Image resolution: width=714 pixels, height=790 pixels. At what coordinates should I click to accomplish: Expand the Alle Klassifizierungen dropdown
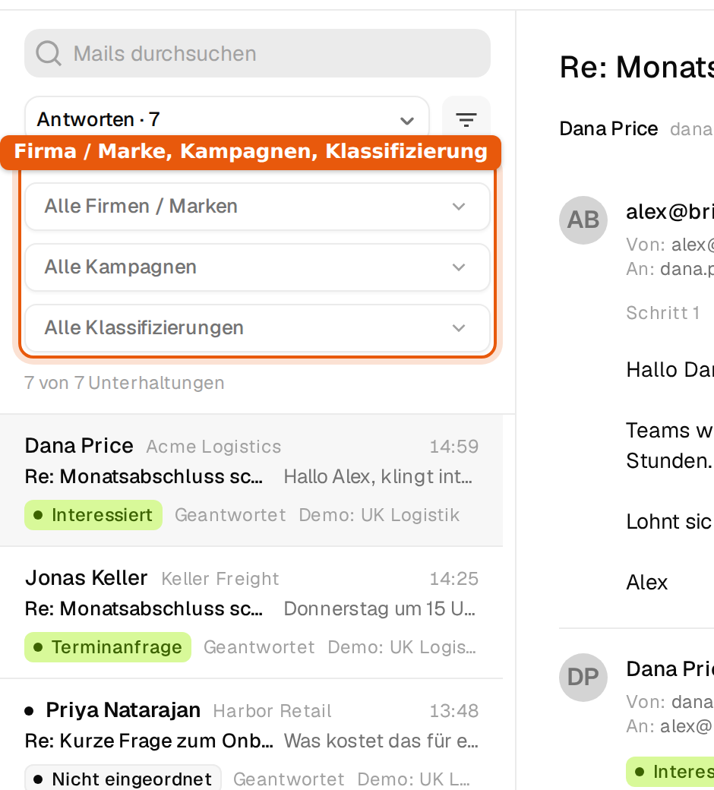coord(257,328)
